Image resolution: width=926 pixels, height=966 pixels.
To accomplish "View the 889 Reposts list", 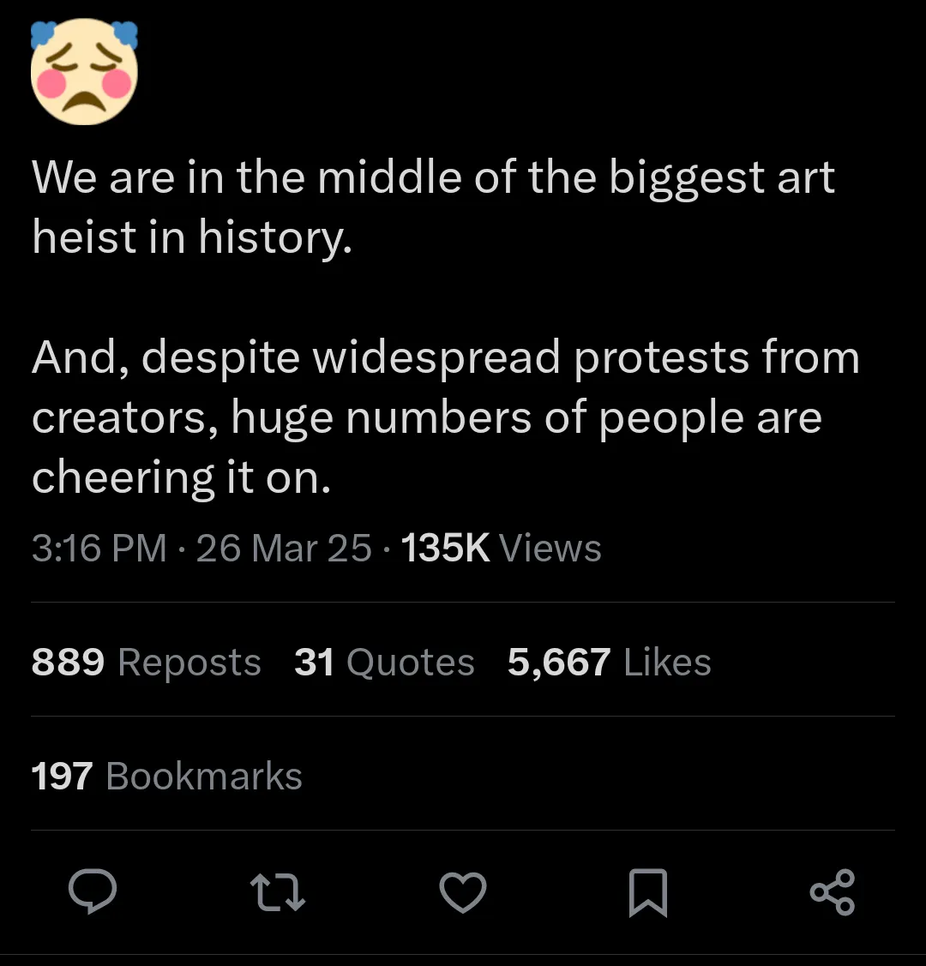I will (146, 663).
